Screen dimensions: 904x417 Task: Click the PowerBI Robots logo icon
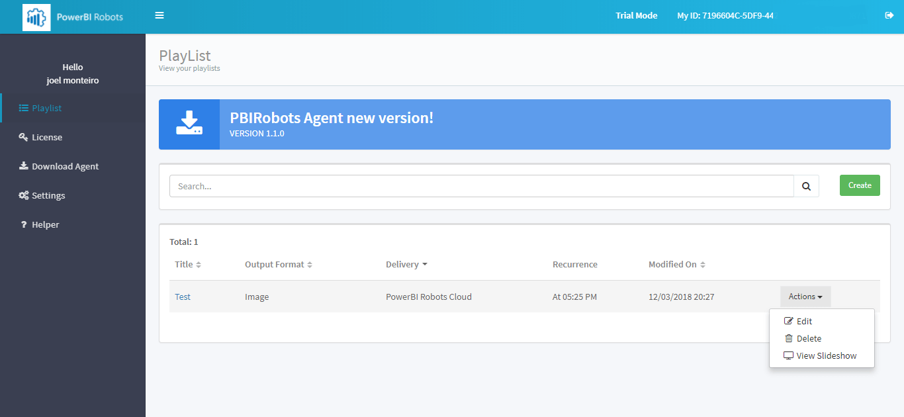point(36,17)
